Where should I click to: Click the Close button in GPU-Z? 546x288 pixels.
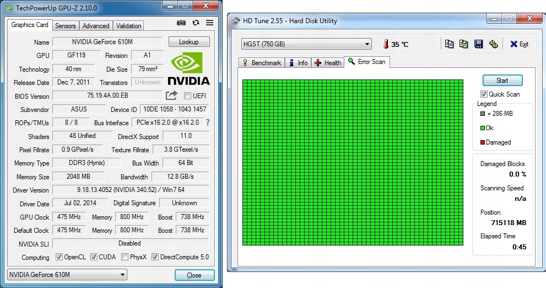click(x=194, y=275)
